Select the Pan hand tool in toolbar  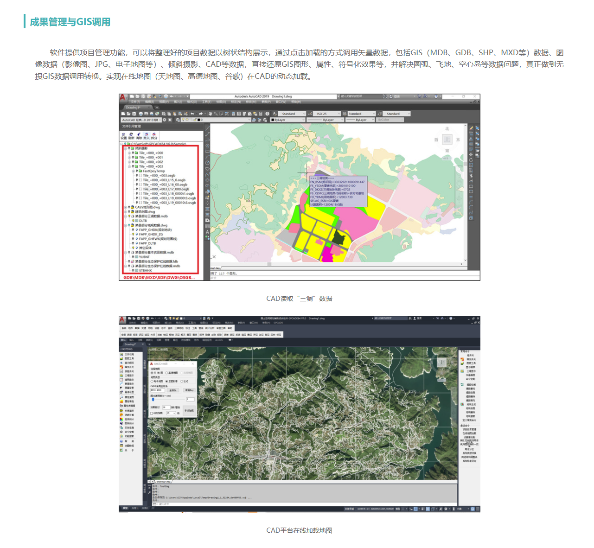pos(210,114)
